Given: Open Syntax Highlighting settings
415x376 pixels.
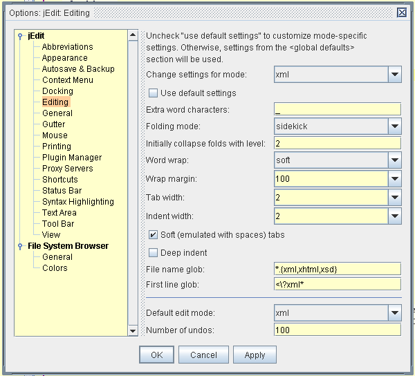Looking at the screenshot, I should [77, 202].
